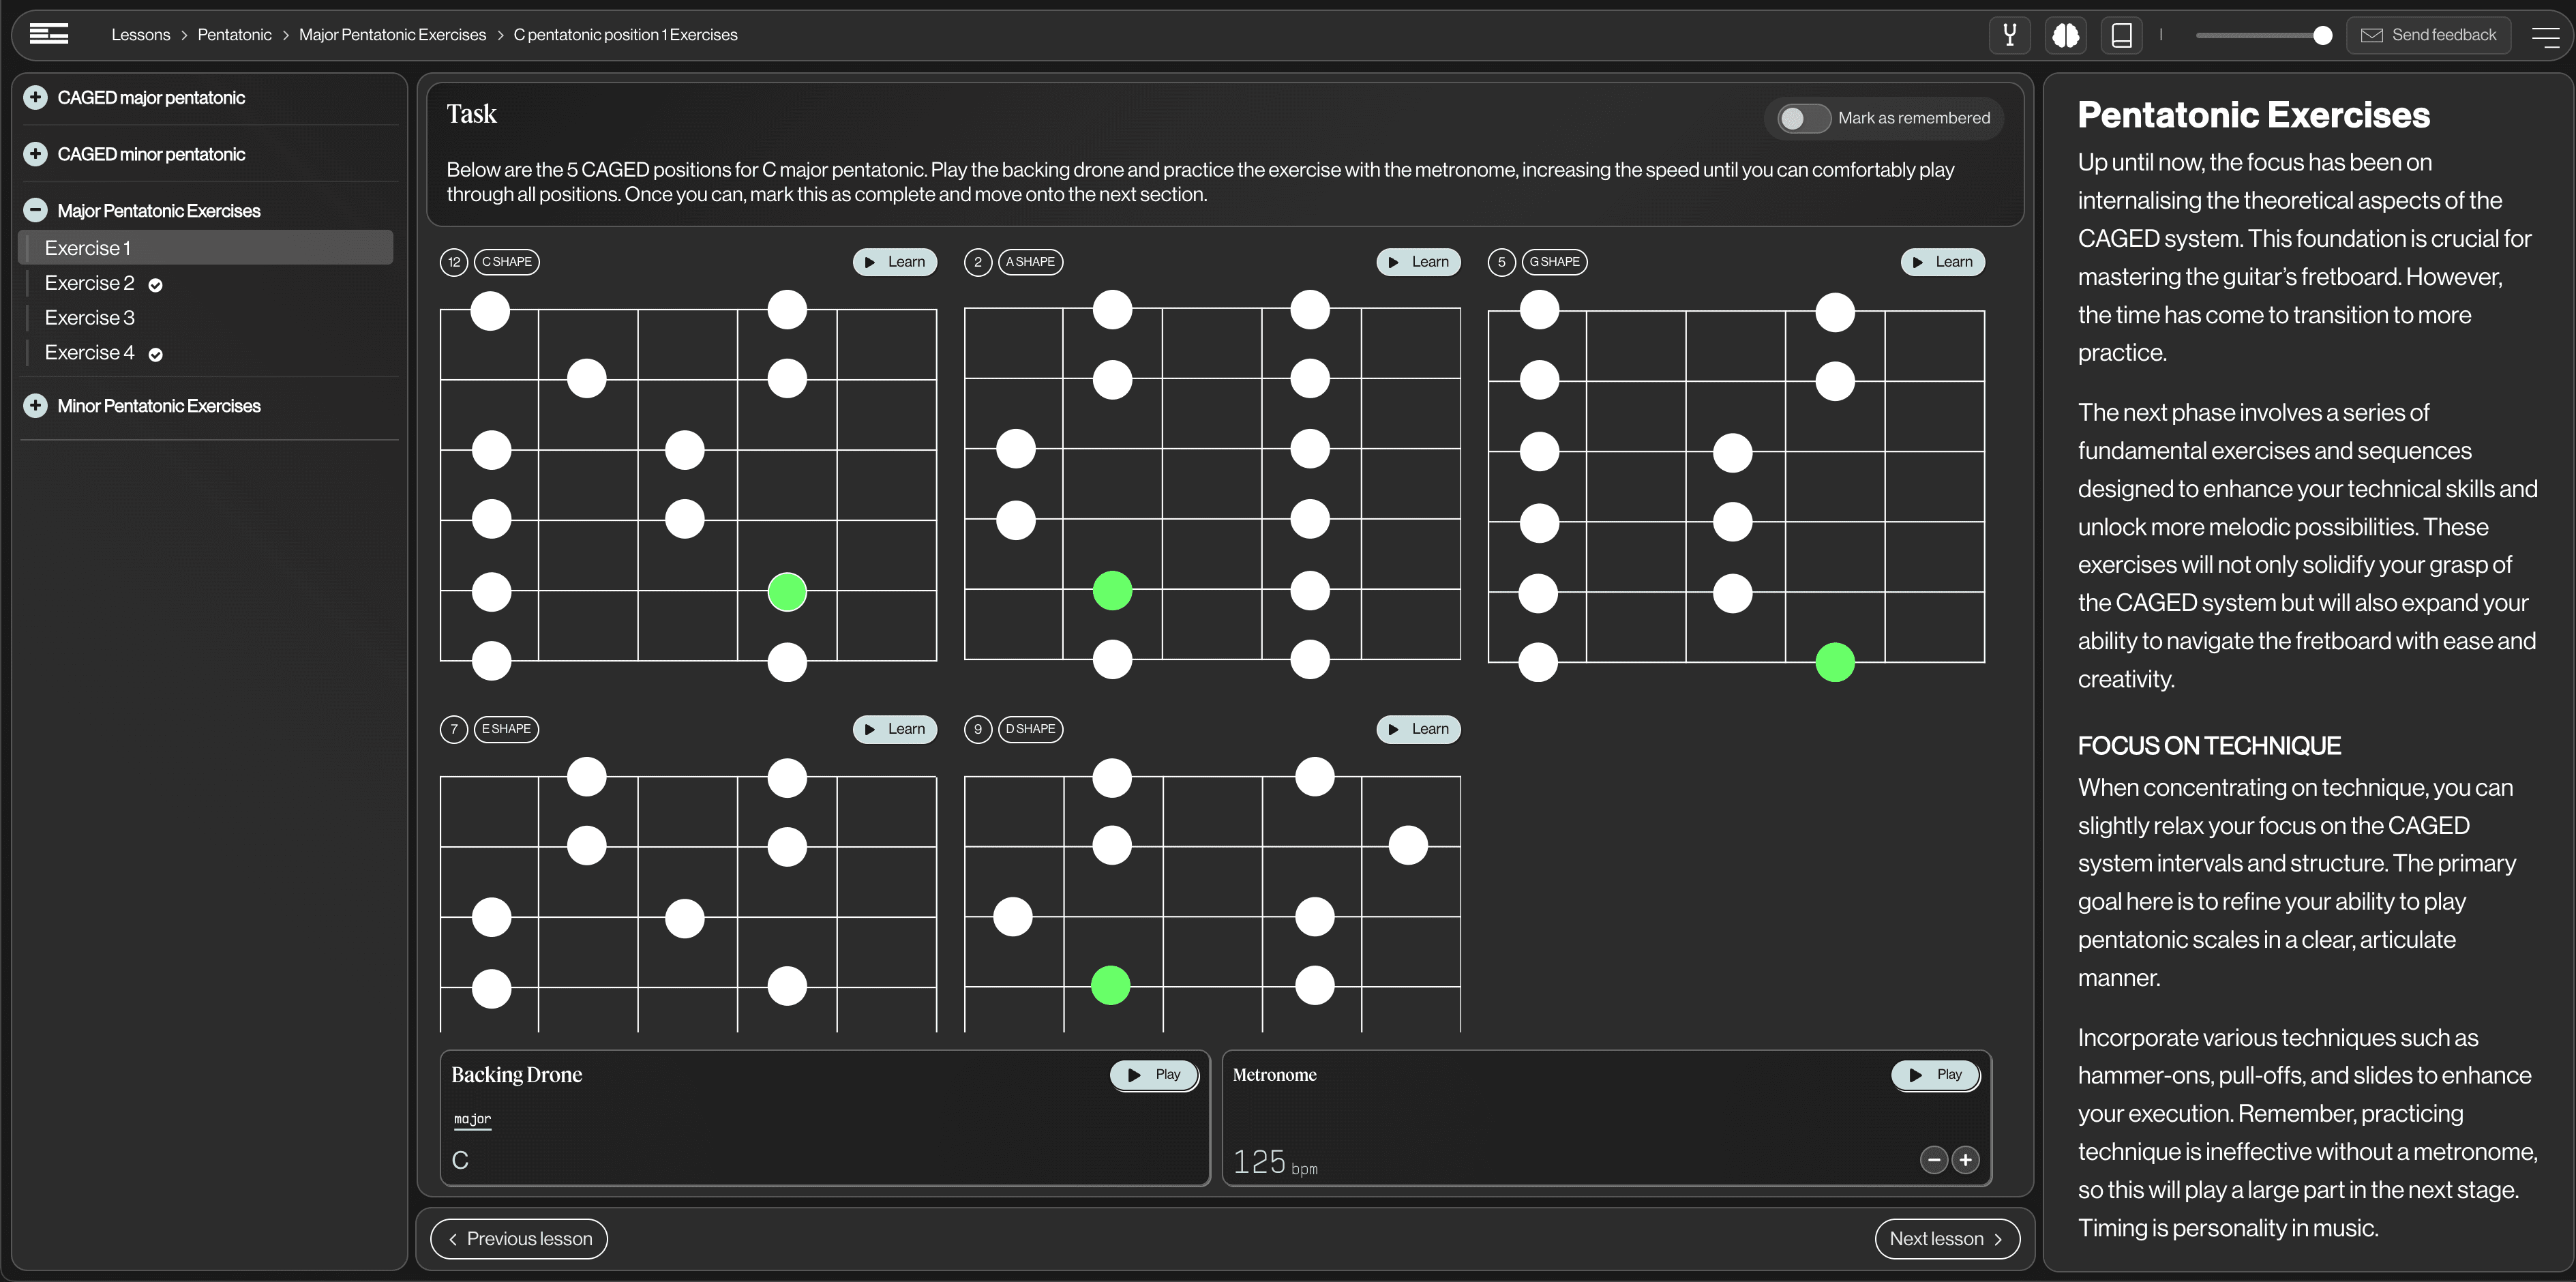The height and width of the screenshot is (1282, 2576).
Task: Click the brain icon in the header
Action: 2066,35
